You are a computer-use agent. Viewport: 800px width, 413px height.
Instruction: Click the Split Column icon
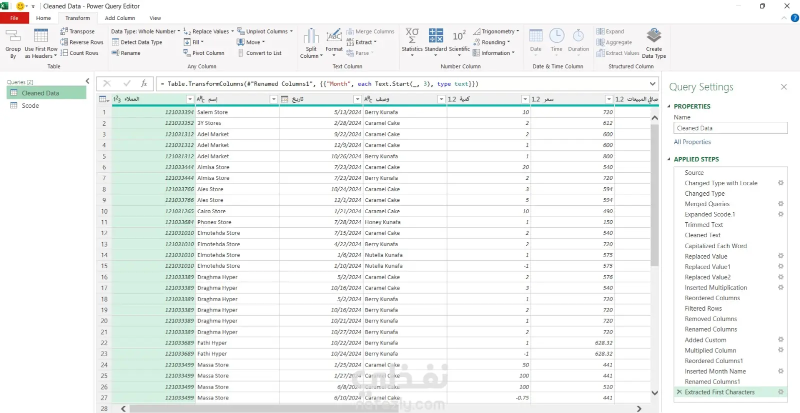tap(311, 36)
